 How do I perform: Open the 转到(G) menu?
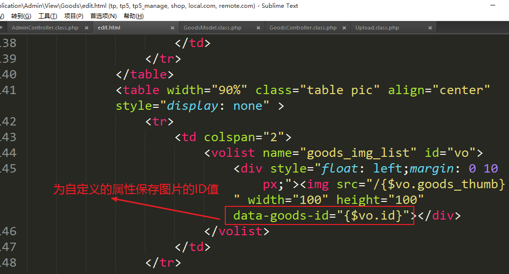point(21,16)
